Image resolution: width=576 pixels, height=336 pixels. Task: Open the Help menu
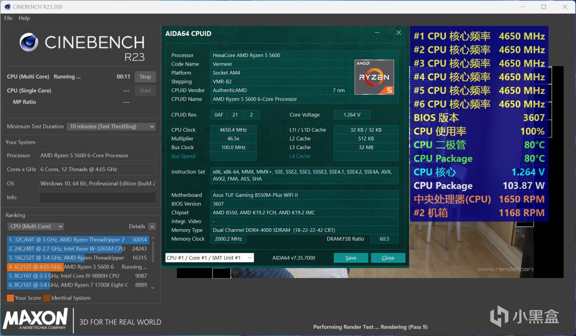pyautogui.click(x=24, y=18)
